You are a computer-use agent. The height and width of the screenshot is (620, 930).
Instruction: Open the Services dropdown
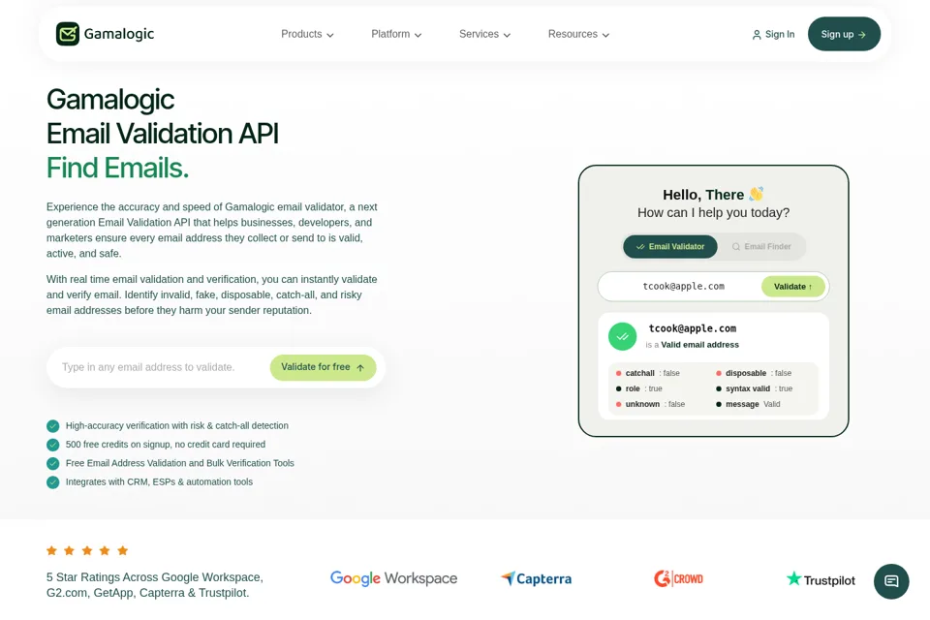click(x=484, y=35)
